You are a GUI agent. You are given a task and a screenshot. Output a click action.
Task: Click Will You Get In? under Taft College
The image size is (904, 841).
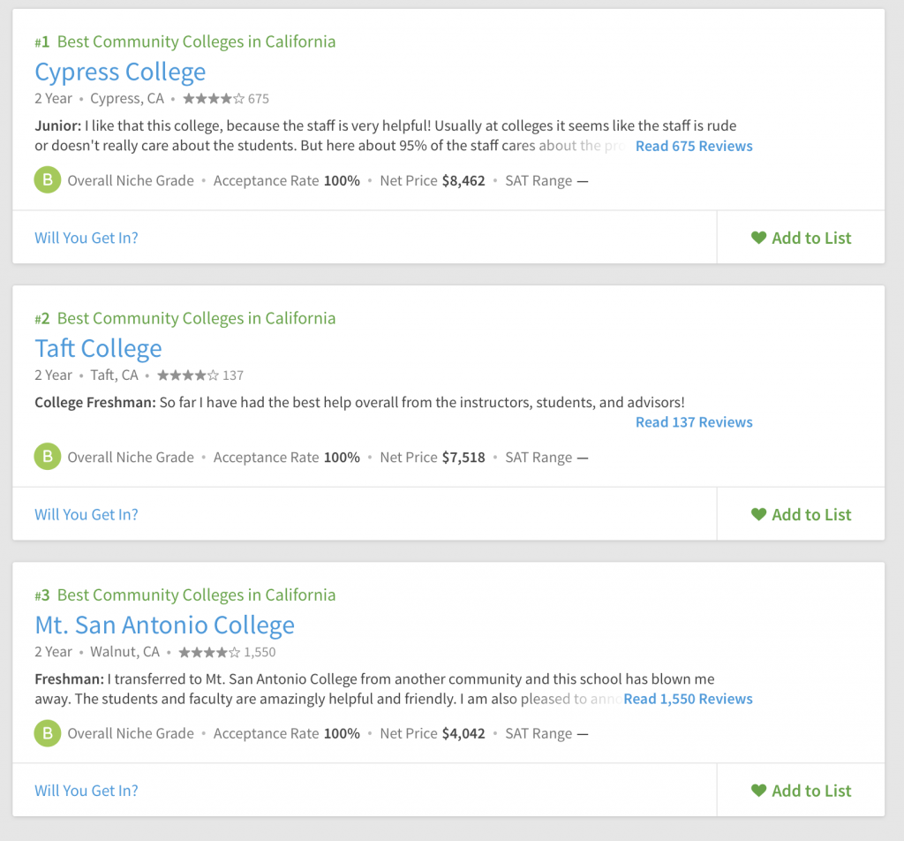coord(87,514)
